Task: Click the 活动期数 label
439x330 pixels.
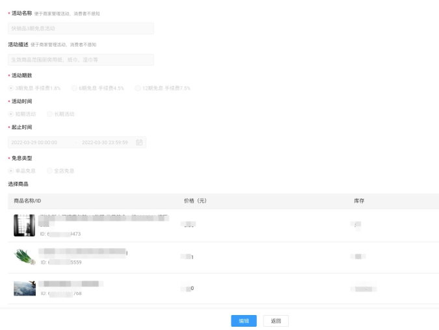Action: point(22,75)
